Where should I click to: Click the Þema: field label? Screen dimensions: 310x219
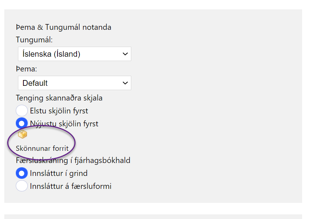coord(27,69)
